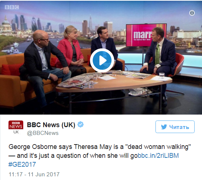Click the Twitter bird icon
This screenshot has height=180, width=202.
point(164,127)
